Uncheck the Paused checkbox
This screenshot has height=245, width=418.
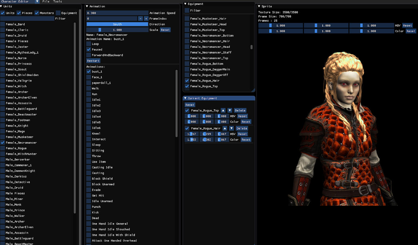click(x=89, y=49)
